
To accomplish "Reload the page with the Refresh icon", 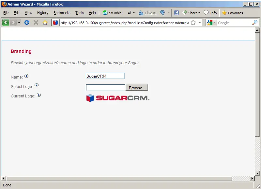I will coord(27,22).
